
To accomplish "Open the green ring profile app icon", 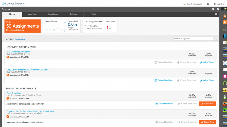I will click(x=225, y=83).
